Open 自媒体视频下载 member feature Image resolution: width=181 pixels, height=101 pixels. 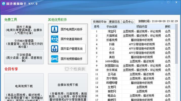68,87
